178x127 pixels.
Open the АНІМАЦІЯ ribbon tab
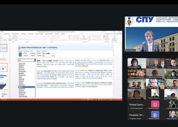[31, 34]
